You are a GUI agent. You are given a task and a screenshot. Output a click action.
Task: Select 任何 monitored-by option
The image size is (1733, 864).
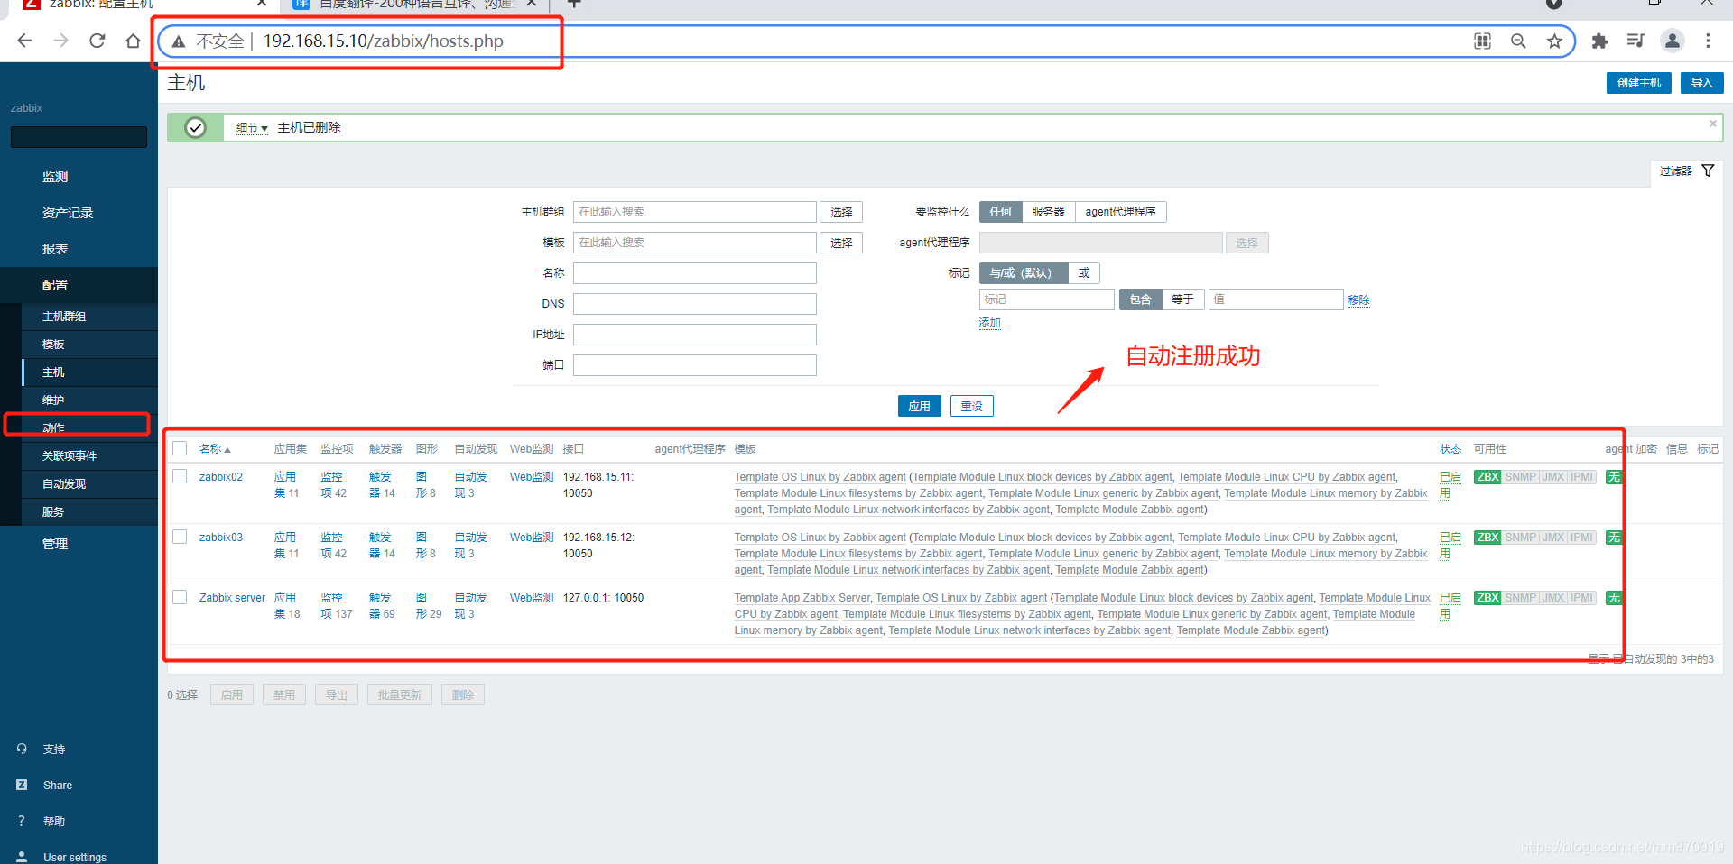[x=1000, y=212]
